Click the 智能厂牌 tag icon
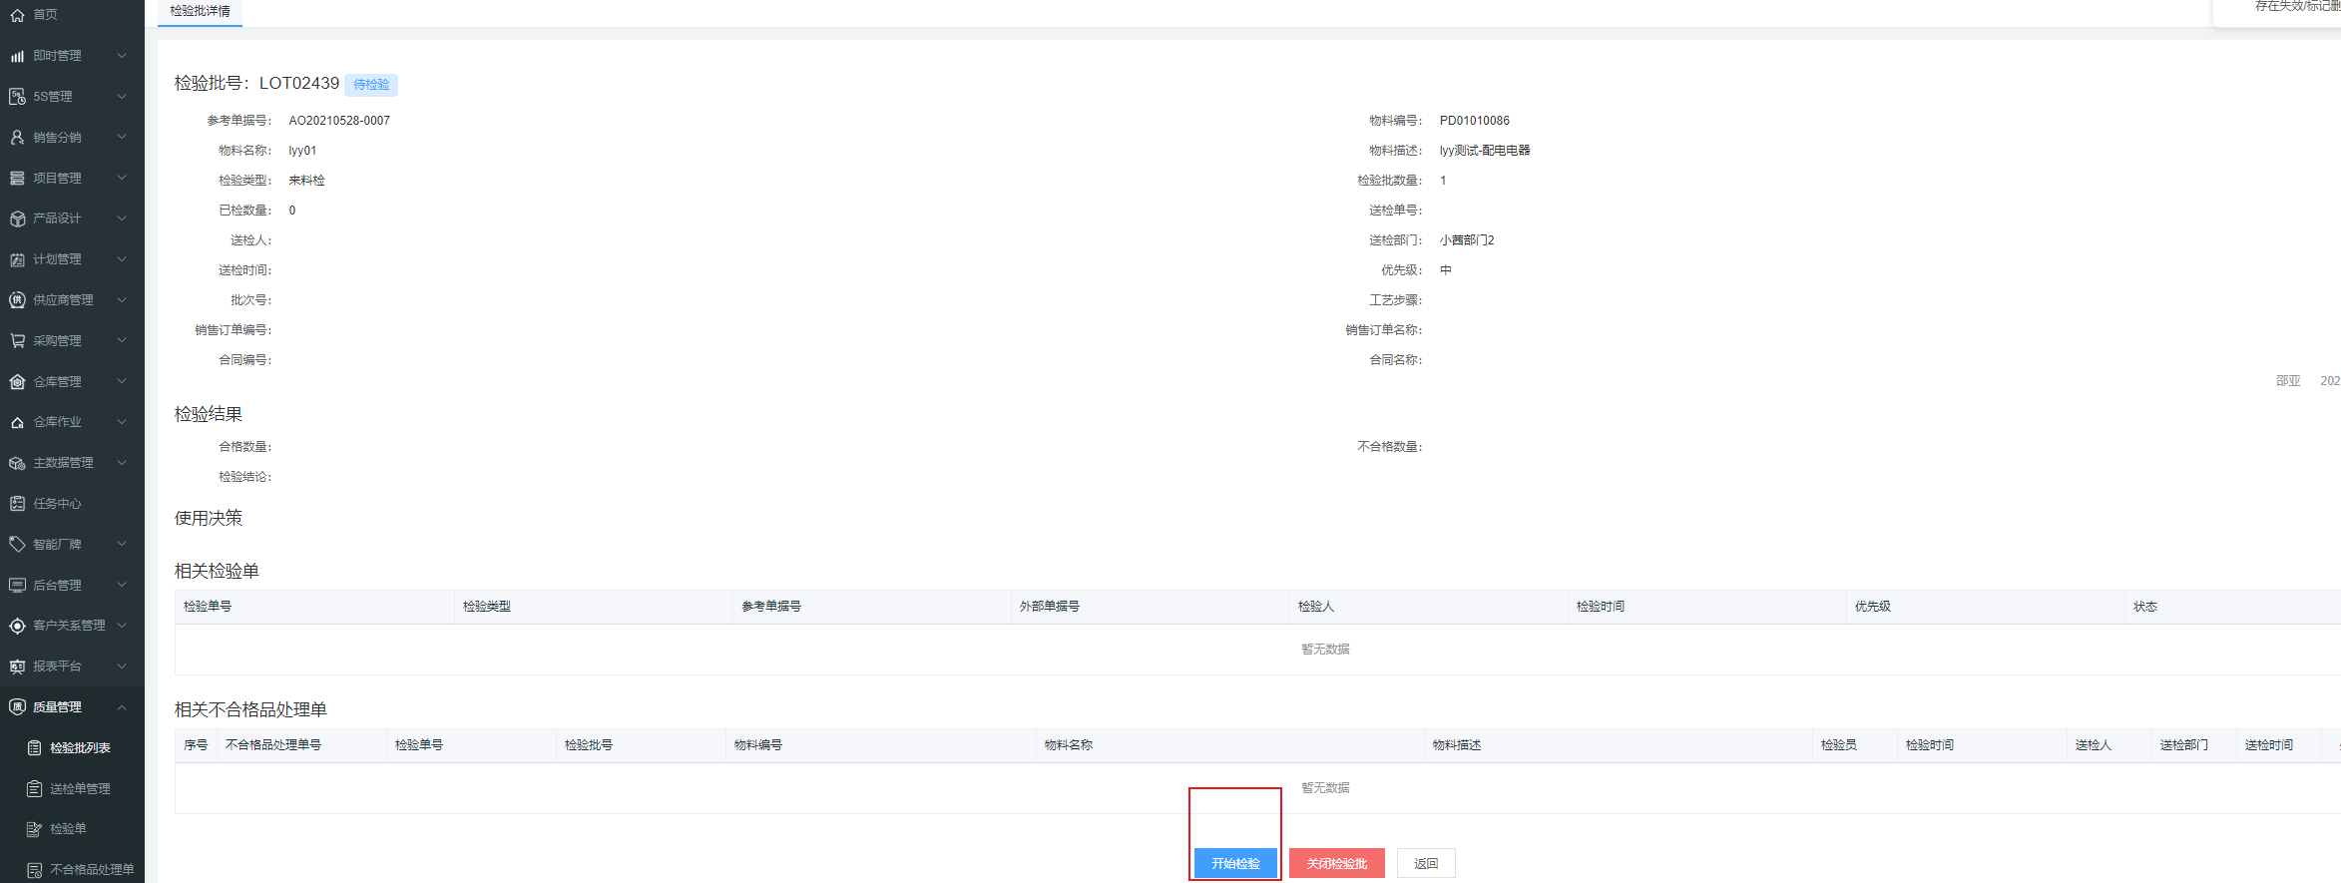 click(x=17, y=545)
